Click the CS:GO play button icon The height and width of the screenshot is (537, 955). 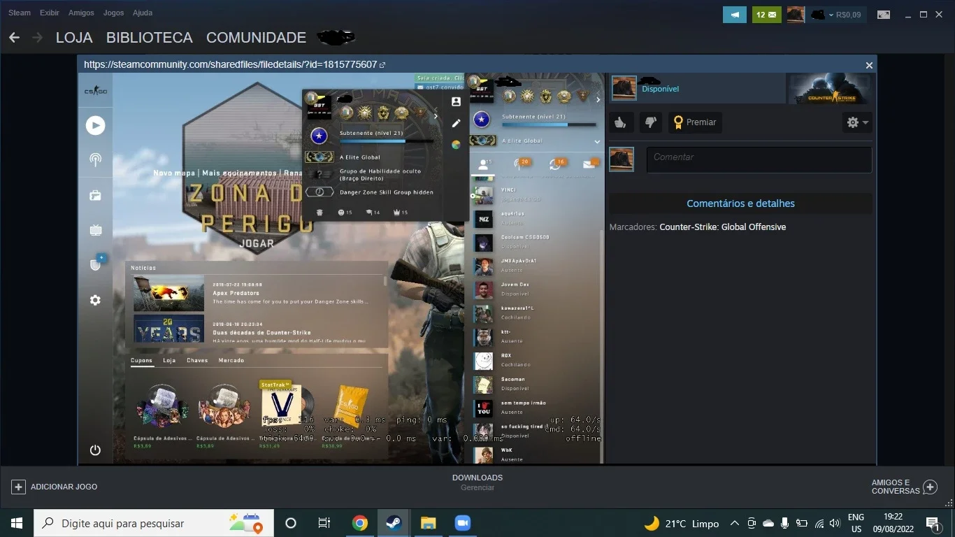(x=95, y=125)
